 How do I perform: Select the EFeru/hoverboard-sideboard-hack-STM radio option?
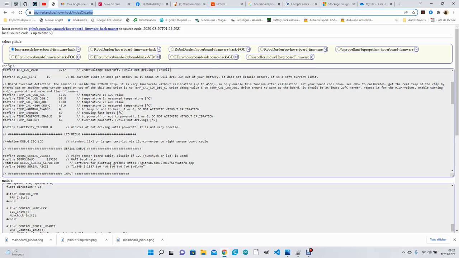pos(92,57)
